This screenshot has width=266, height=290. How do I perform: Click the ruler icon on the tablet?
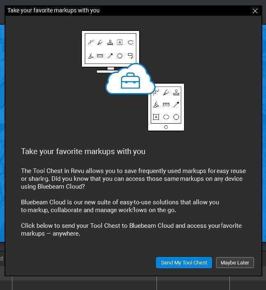[x=166, y=105]
